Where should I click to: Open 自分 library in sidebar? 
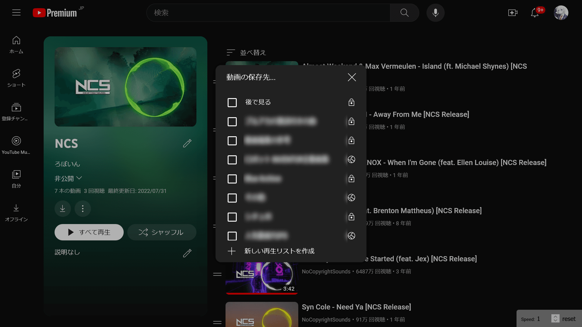point(16,179)
